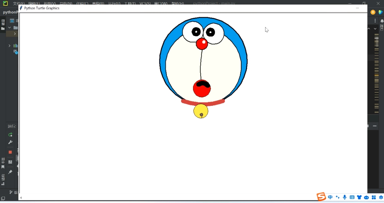Image resolution: width=384 pixels, height=203 pixels.
Task: Open the 视图(V) menu in PyCharm
Action: pyautogui.click(x=49, y=3)
